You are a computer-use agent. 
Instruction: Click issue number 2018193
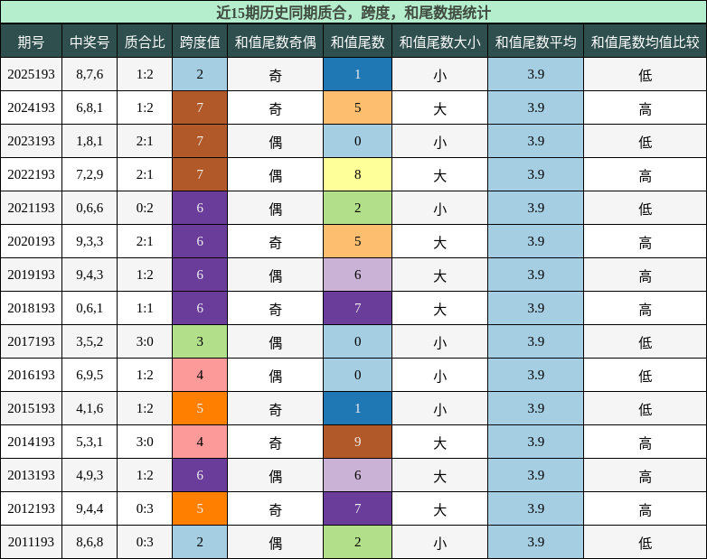pyautogui.click(x=31, y=308)
